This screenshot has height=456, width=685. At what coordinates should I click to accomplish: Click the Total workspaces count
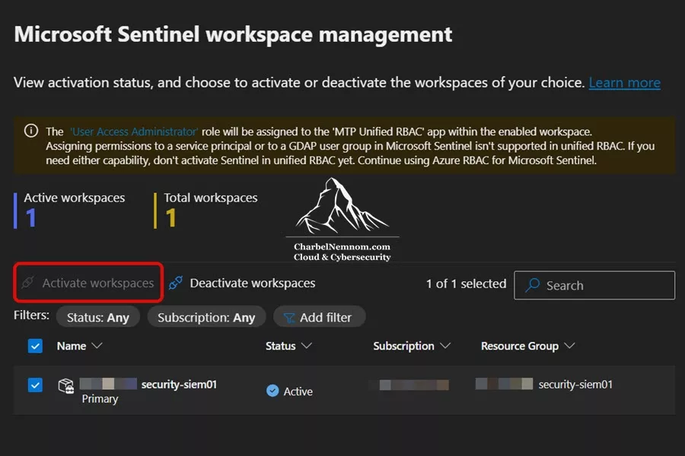(170, 218)
